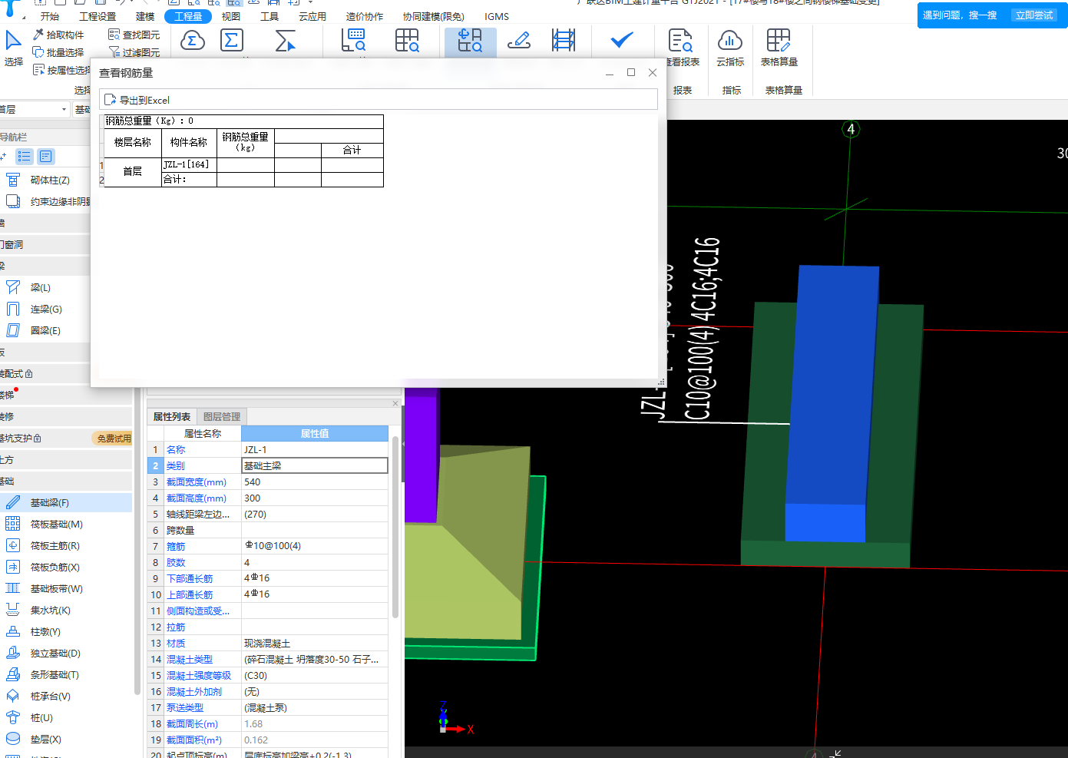Open the 首层 floor dropdown
Image resolution: width=1068 pixels, height=758 pixels.
pos(35,110)
